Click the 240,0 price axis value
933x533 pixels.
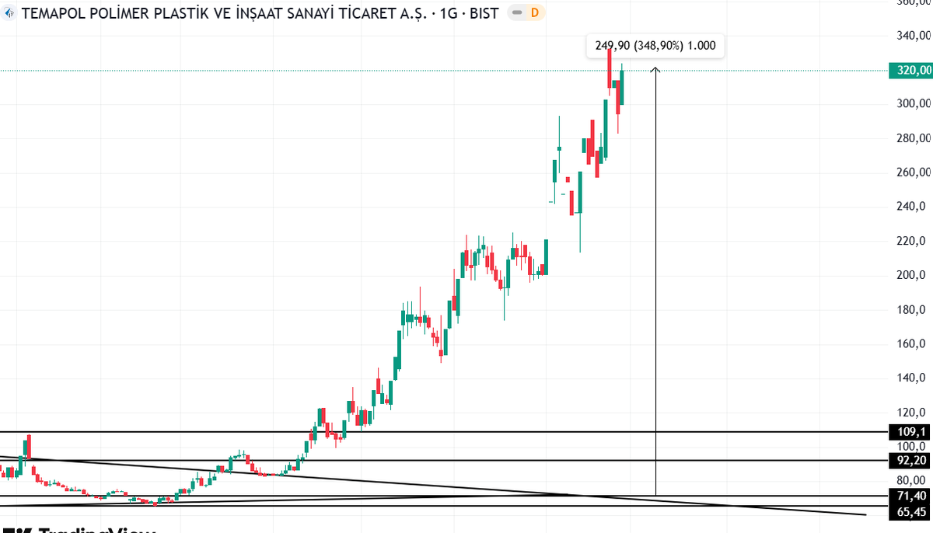pyautogui.click(x=911, y=207)
